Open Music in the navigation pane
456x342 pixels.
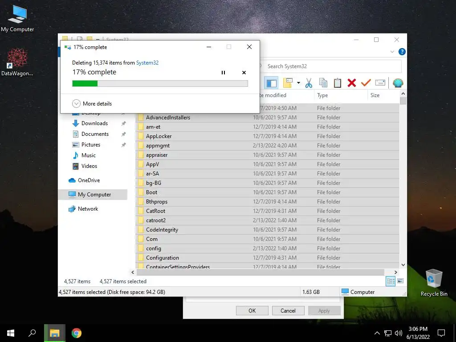click(x=88, y=155)
